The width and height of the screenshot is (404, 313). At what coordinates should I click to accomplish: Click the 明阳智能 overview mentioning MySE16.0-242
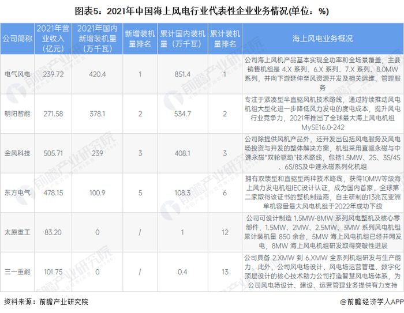pyautogui.click(x=323, y=114)
